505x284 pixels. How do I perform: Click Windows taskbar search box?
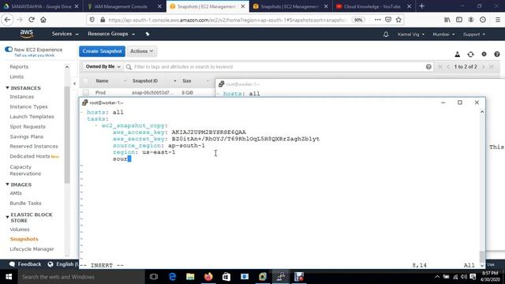point(80,277)
